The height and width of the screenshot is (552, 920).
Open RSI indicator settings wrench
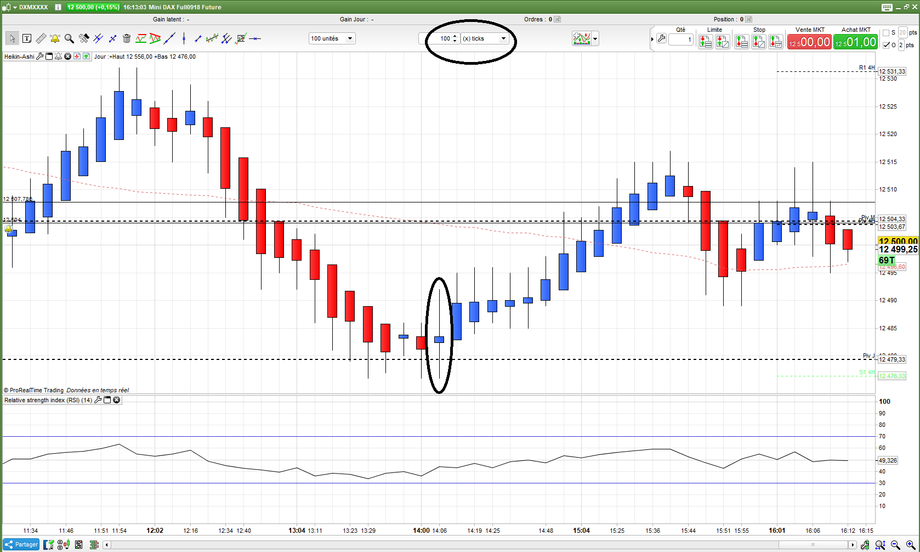(x=98, y=400)
